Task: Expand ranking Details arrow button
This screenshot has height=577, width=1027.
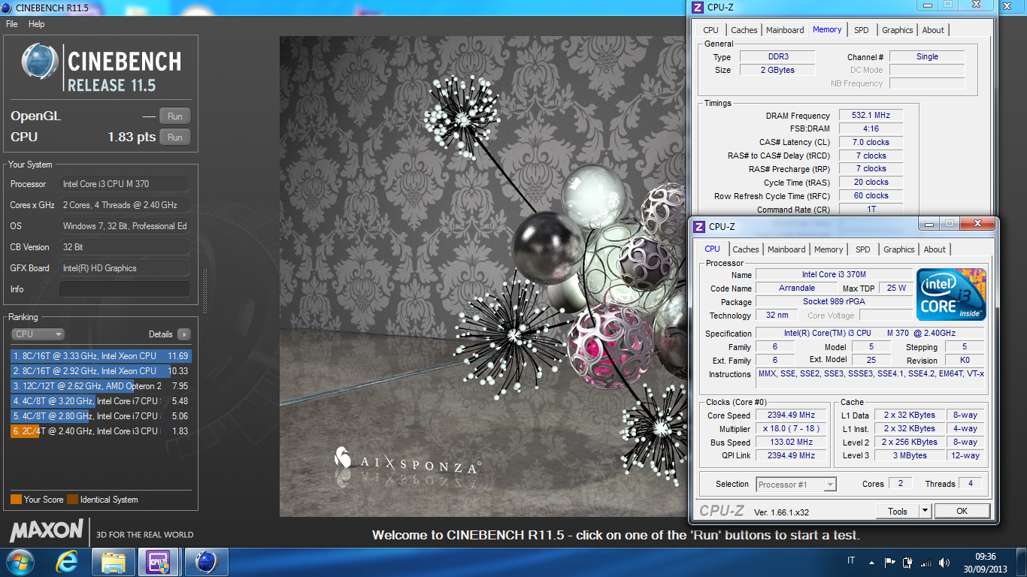Action: (x=184, y=334)
